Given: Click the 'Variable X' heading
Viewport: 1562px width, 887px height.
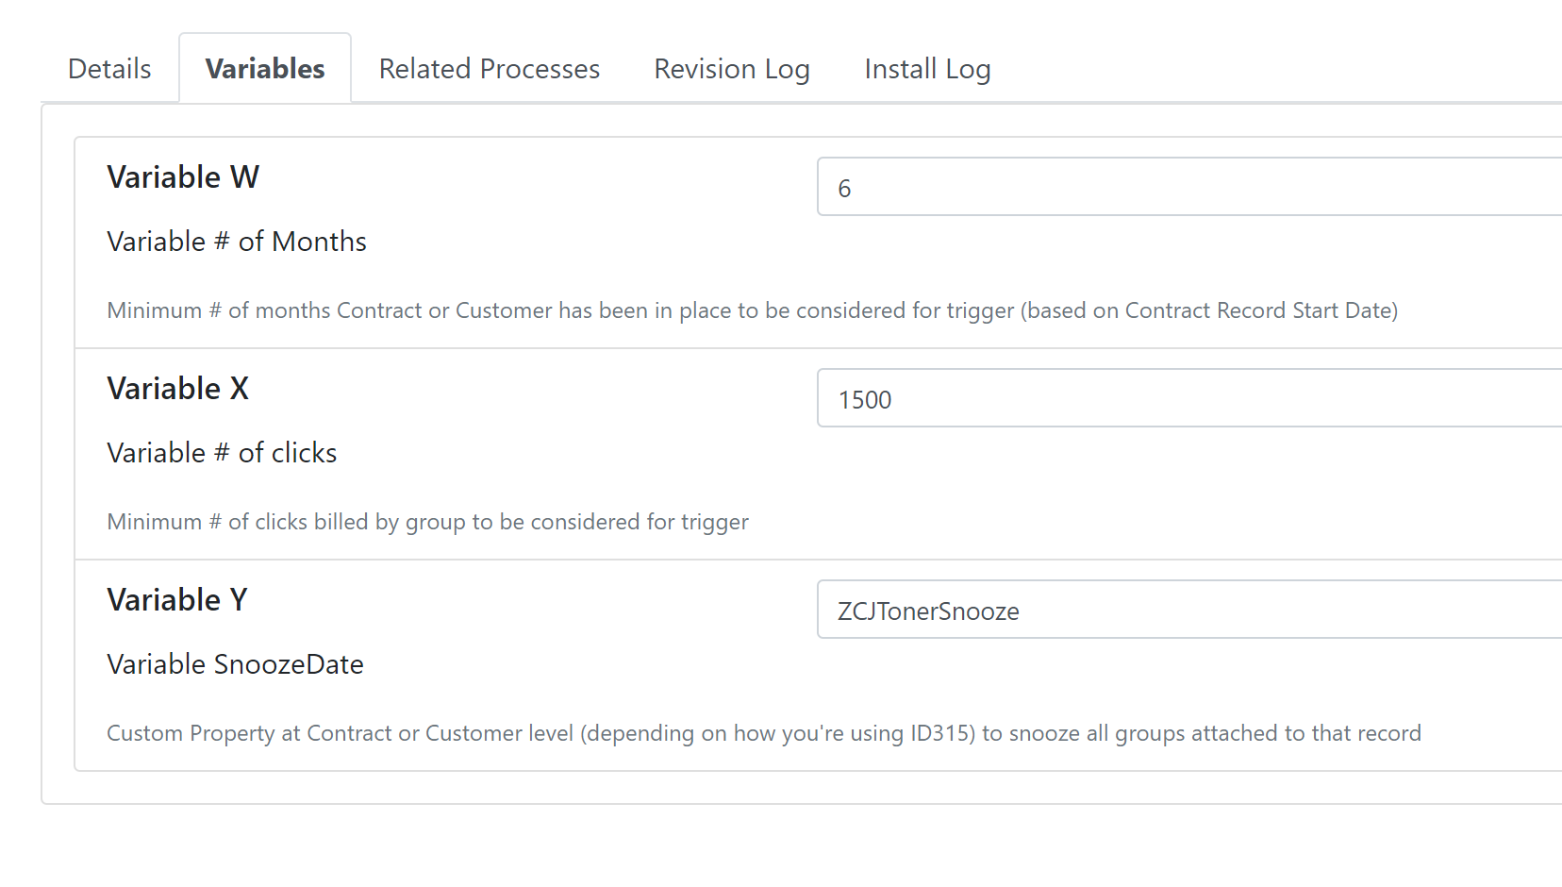Looking at the screenshot, I should pyautogui.click(x=178, y=389).
